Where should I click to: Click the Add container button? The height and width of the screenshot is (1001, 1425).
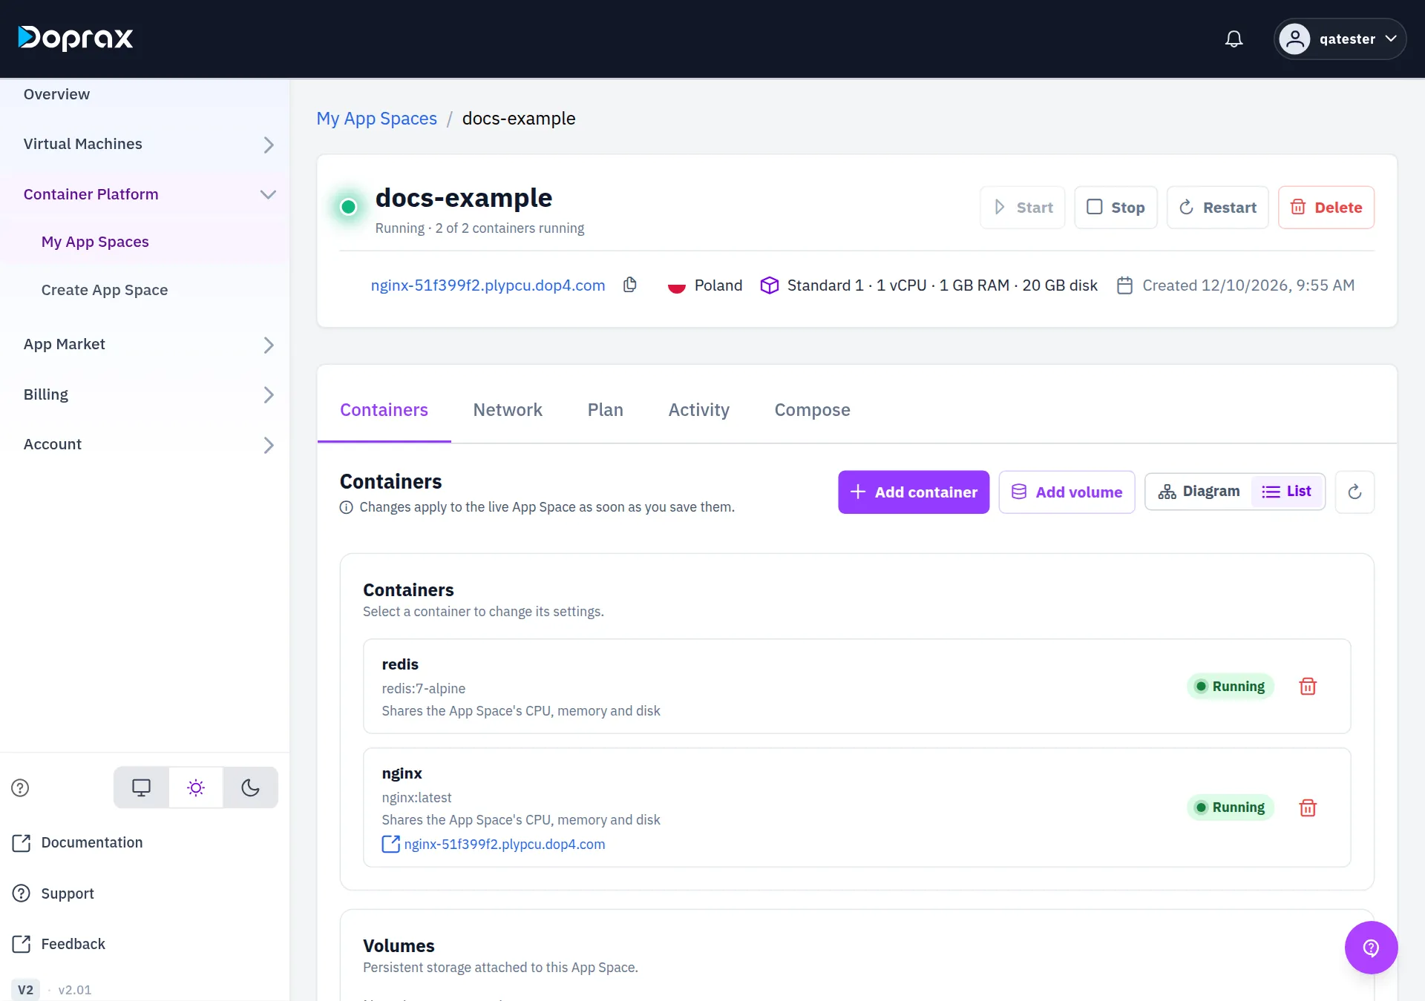pos(914,492)
